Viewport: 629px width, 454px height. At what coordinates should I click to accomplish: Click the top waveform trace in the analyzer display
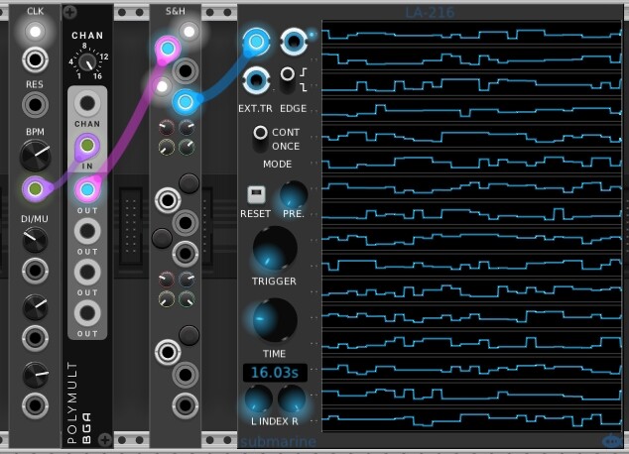click(469, 35)
